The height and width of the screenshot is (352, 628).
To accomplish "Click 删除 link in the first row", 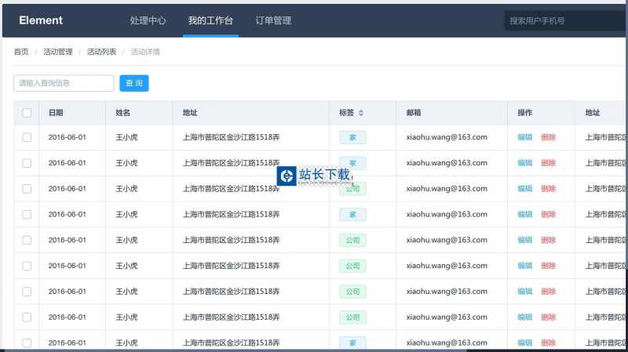I will [548, 137].
